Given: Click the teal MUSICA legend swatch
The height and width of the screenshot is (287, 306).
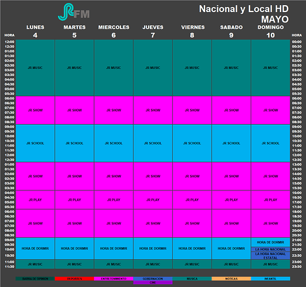Looking at the screenshot, I should coord(192,278).
